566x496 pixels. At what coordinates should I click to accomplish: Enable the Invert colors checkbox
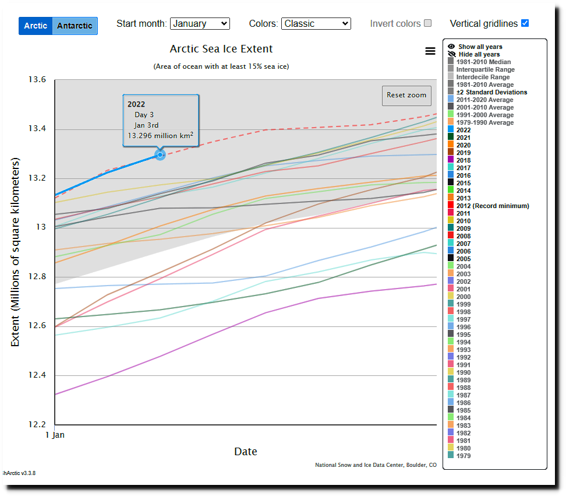coord(428,23)
